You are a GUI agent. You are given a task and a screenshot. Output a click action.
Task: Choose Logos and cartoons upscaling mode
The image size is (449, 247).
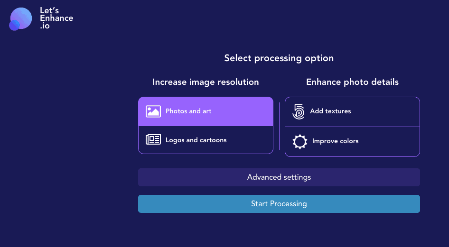click(206, 140)
